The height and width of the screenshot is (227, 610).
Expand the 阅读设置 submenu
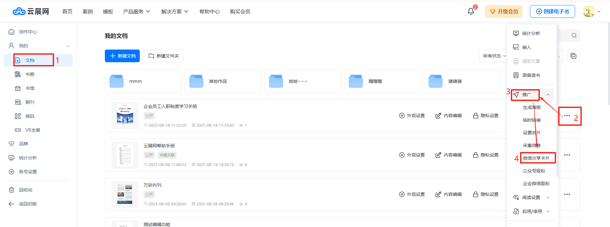click(x=548, y=197)
